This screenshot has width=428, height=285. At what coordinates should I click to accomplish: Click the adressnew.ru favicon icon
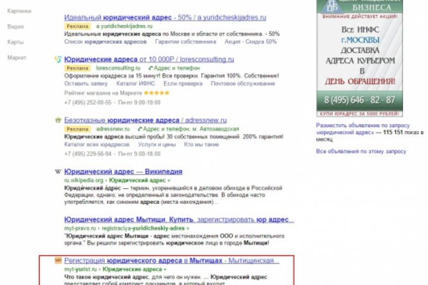(x=58, y=120)
